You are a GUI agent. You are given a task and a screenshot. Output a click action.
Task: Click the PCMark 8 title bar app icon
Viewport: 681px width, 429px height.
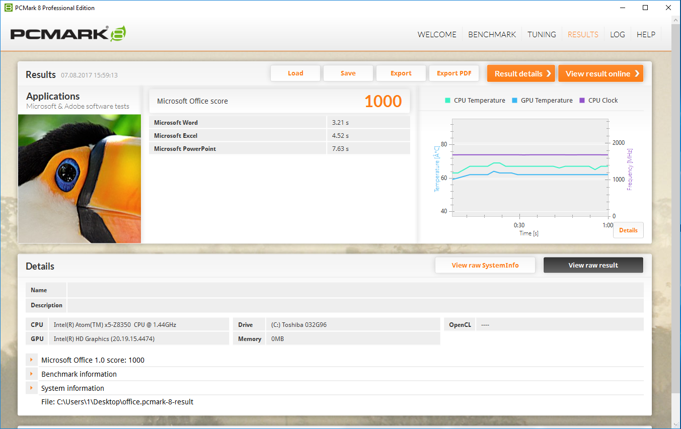point(9,8)
